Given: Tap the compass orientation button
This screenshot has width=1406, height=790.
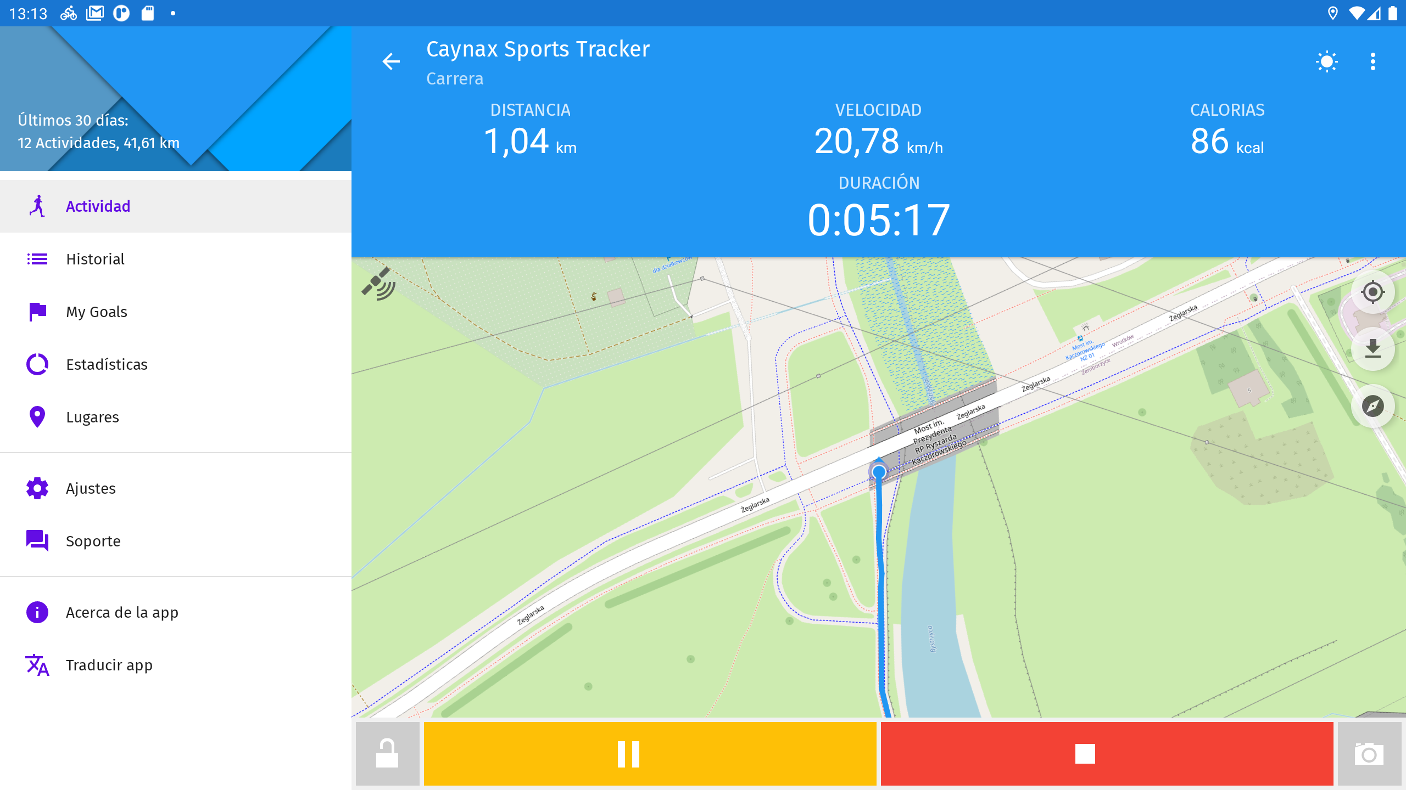Looking at the screenshot, I should tap(1372, 406).
